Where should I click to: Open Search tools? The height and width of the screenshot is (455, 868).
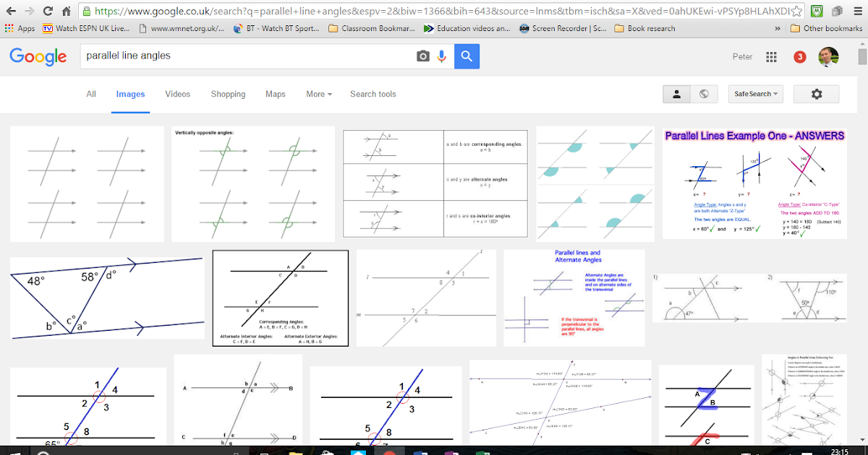(x=373, y=94)
